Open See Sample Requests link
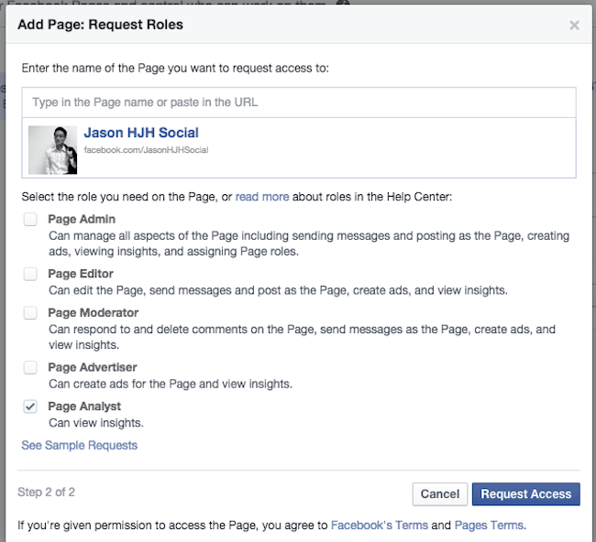 tap(80, 445)
